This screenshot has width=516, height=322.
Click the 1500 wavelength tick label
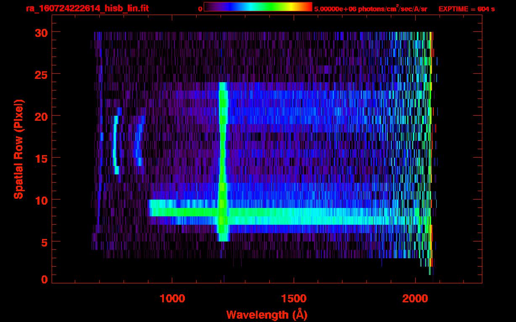(293, 299)
